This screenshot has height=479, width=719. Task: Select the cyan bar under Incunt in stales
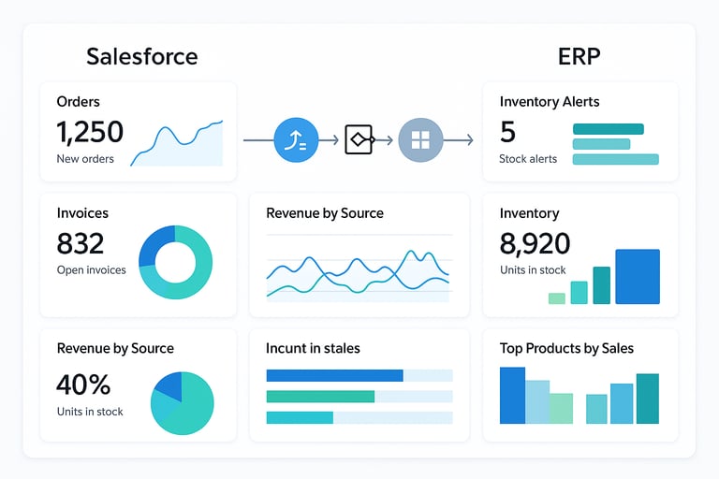pyautogui.click(x=300, y=417)
